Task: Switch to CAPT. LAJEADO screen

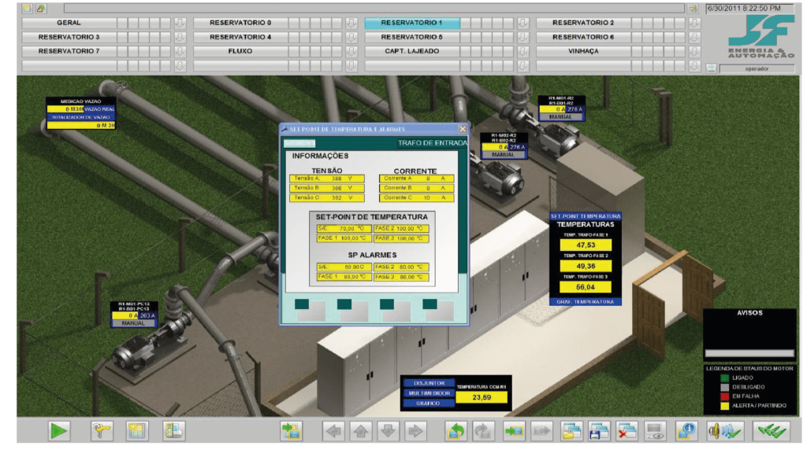Action: [411, 51]
